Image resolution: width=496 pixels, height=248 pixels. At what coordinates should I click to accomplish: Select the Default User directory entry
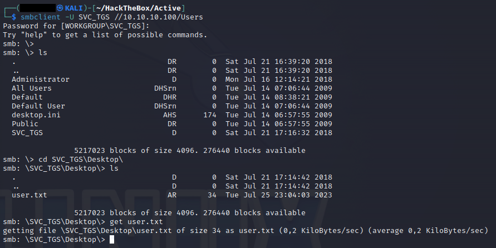tap(38, 106)
